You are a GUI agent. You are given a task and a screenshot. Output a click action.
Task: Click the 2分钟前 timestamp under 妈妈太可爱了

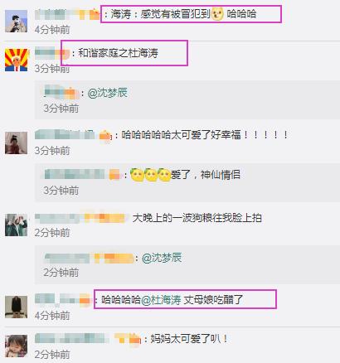point(52,354)
